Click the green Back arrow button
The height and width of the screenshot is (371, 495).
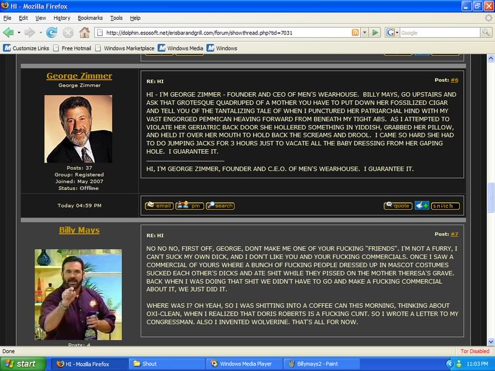[8, 33]
